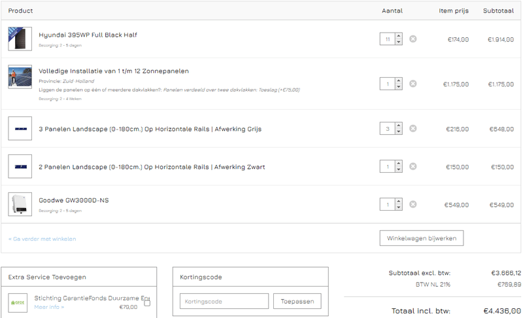This screenshot has width=523, height=318.
Task: Decrease quantity of 3 Panelen Landscape Grijs
Action: 399,132
